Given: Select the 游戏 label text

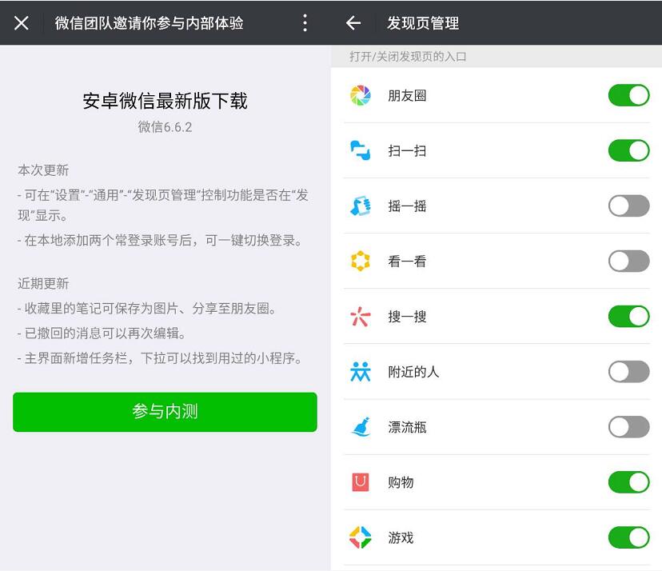Looking at the screenshot, I should [401, 537].
